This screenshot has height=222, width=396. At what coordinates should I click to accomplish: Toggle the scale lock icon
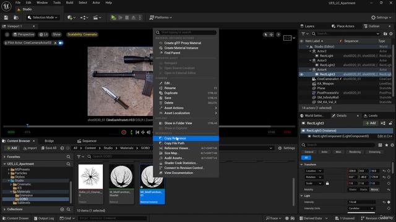327,183
